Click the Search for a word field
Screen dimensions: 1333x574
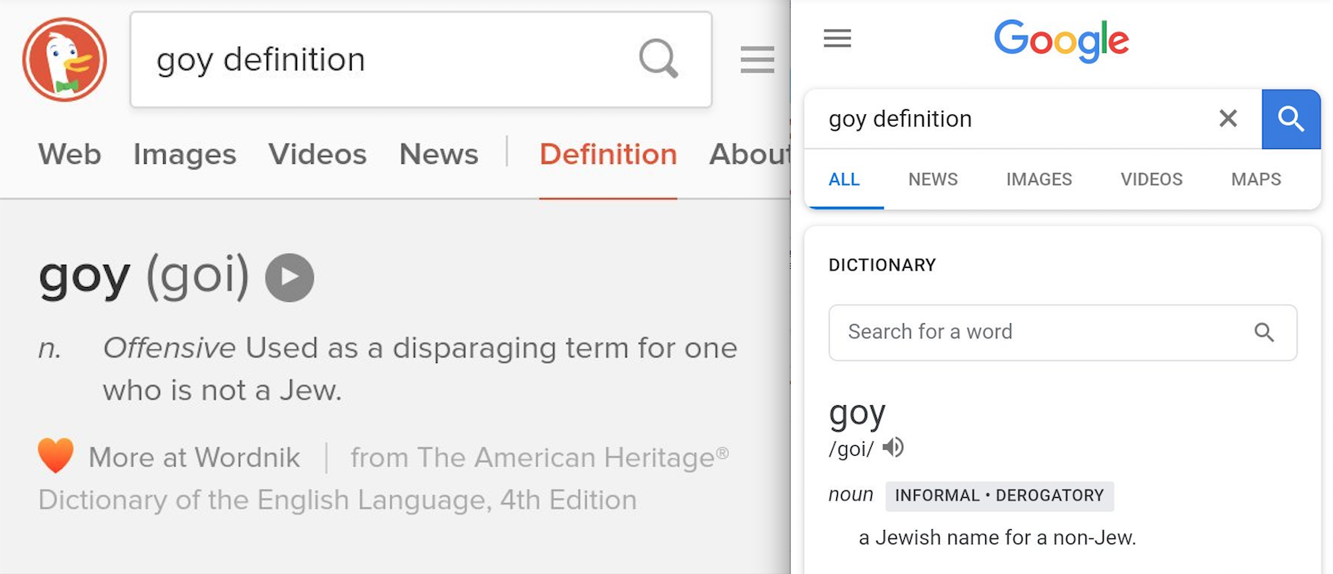(x=1062, y=332)
